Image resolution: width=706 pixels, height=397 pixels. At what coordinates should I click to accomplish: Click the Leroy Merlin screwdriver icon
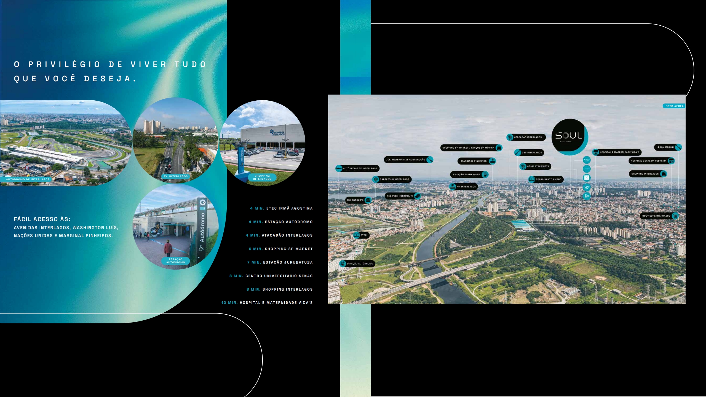678,147
